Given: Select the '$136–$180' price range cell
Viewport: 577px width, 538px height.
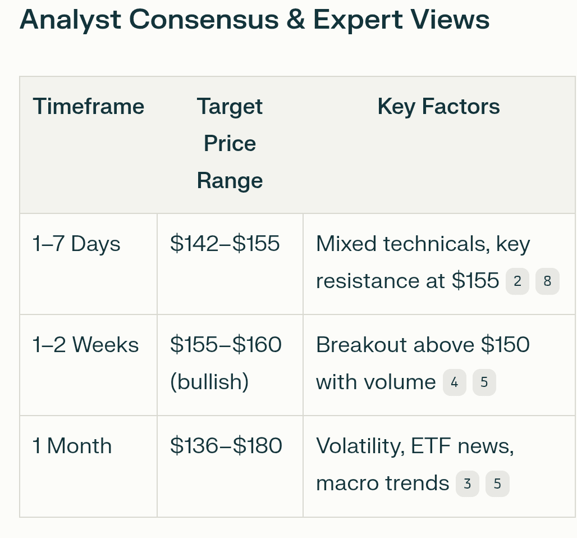Looking at the screenshot, I should click(226, 446).
